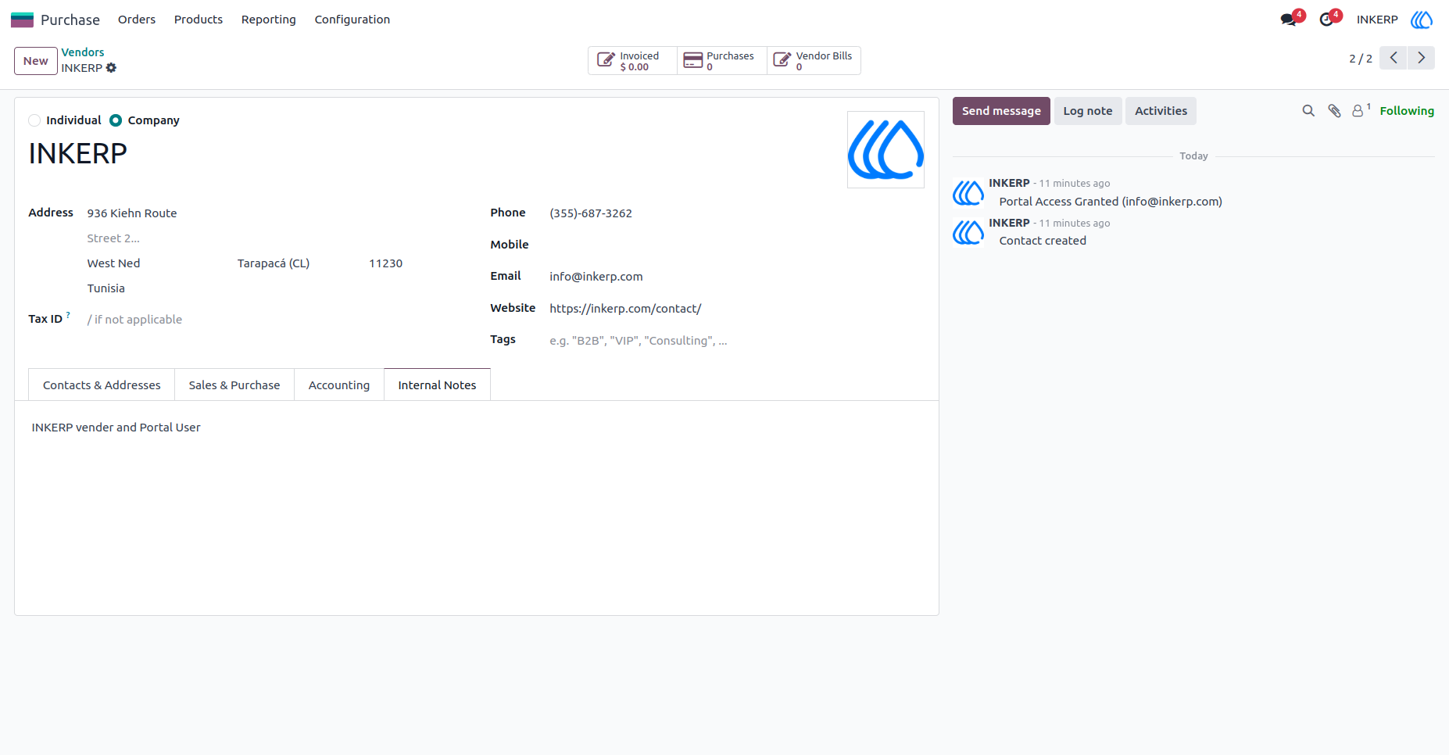The height and width of the screenshot is (755, 1449).
Task: Open the Products menu
Action: click(x=199, y=20)
